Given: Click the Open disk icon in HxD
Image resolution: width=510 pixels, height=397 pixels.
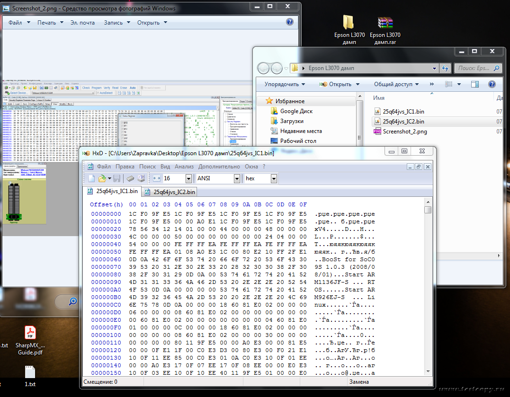Looking at the screenshot, I should [x=140, y=178].
